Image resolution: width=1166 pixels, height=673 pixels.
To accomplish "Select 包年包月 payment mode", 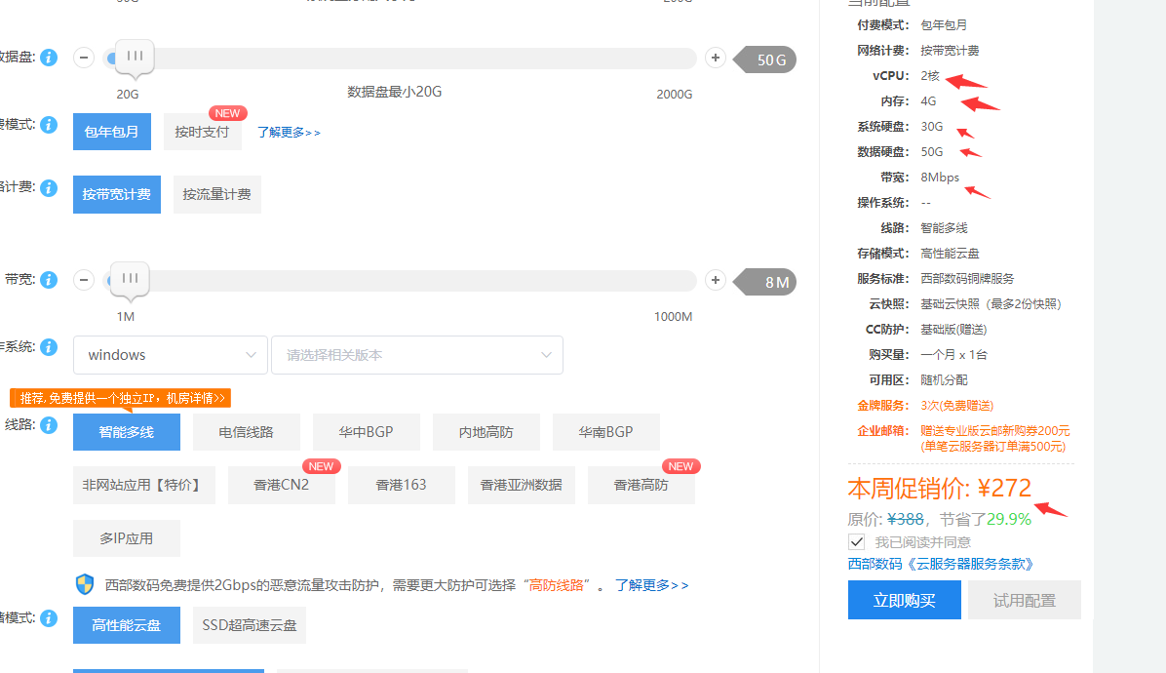I will point(111,132).
